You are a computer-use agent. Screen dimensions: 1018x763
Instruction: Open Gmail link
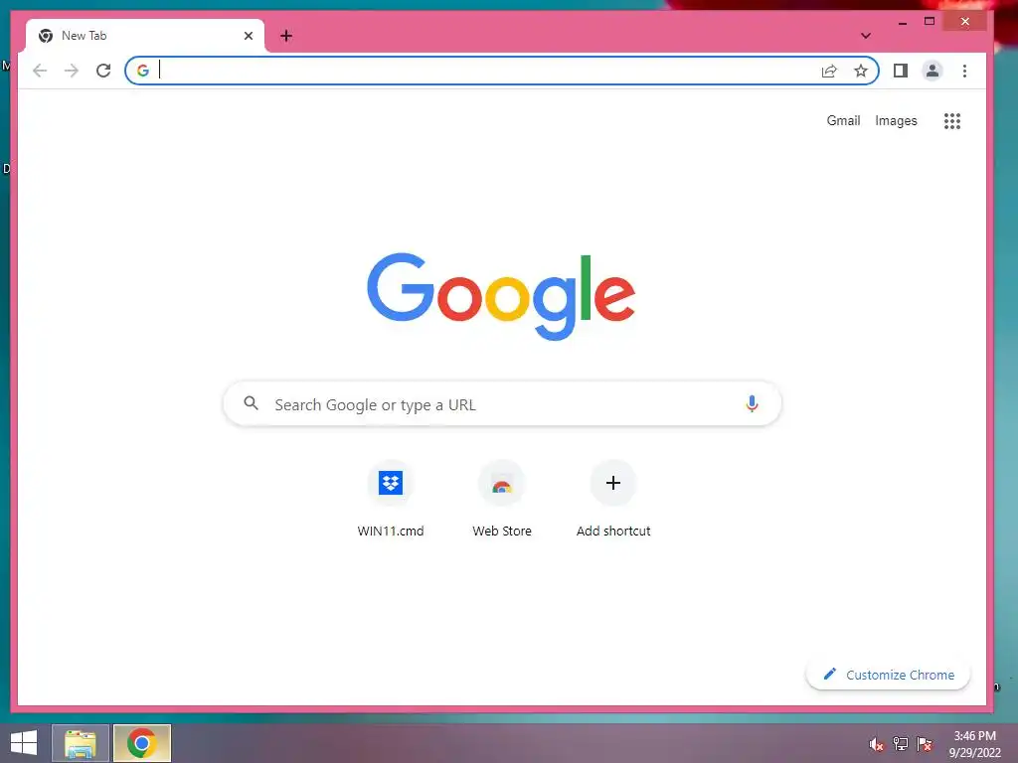pyautogui.click(x=843, y=120)
